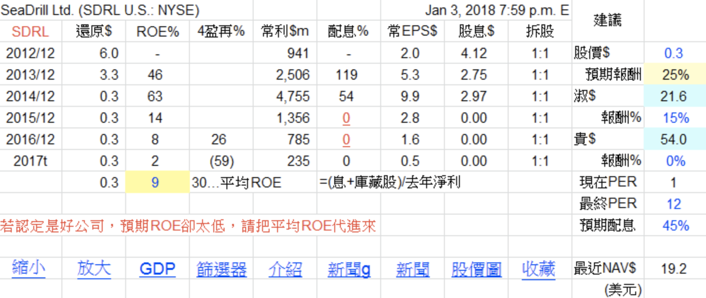Select the 常EPS$ column header
706x298 pixels.
413,31
